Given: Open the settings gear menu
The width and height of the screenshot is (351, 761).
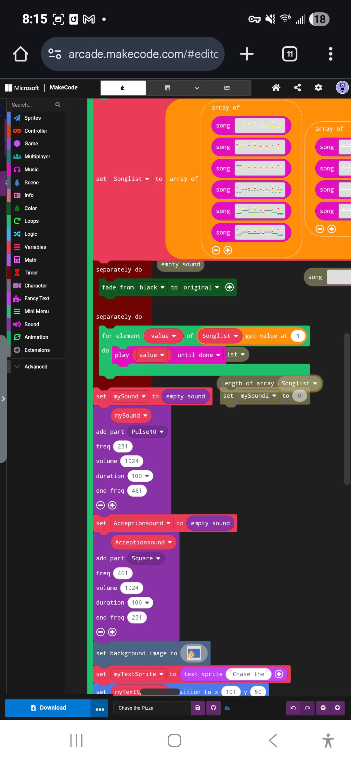Looking at the screenshot, I should (318, 87).
